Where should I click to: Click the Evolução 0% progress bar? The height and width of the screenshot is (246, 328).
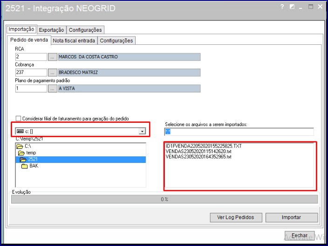pyautogui.click(x=164, y=199)
